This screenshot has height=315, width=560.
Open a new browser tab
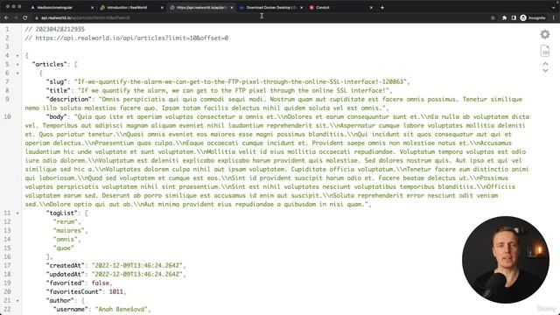point(382,7)
